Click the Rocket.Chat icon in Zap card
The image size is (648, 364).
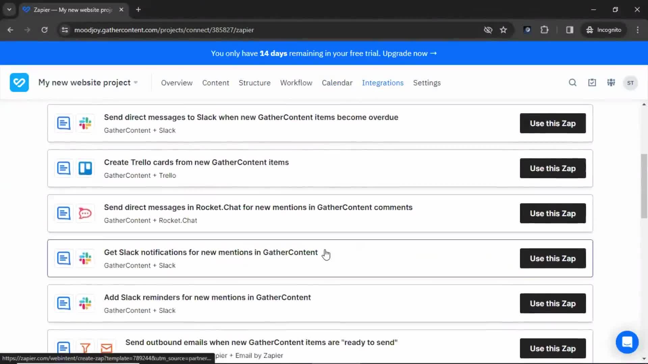(85, 213)
